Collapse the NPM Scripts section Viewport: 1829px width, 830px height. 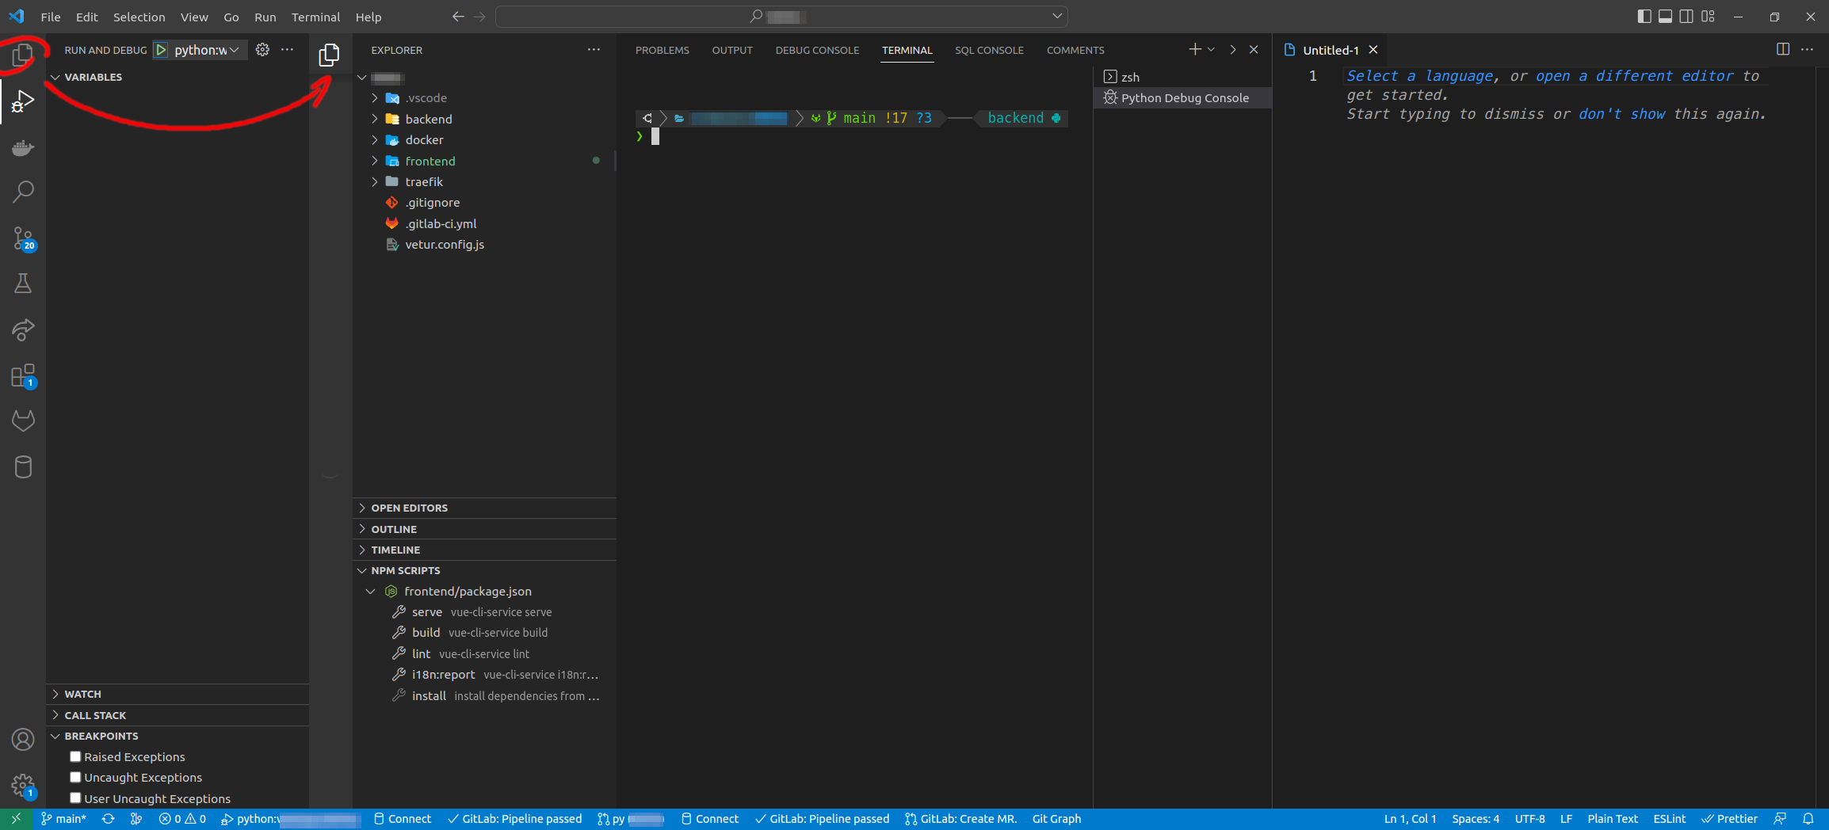[x=362, y=570]
